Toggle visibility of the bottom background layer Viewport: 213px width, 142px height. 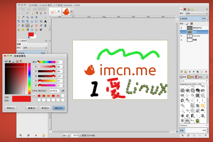click(x=181, y=40)
